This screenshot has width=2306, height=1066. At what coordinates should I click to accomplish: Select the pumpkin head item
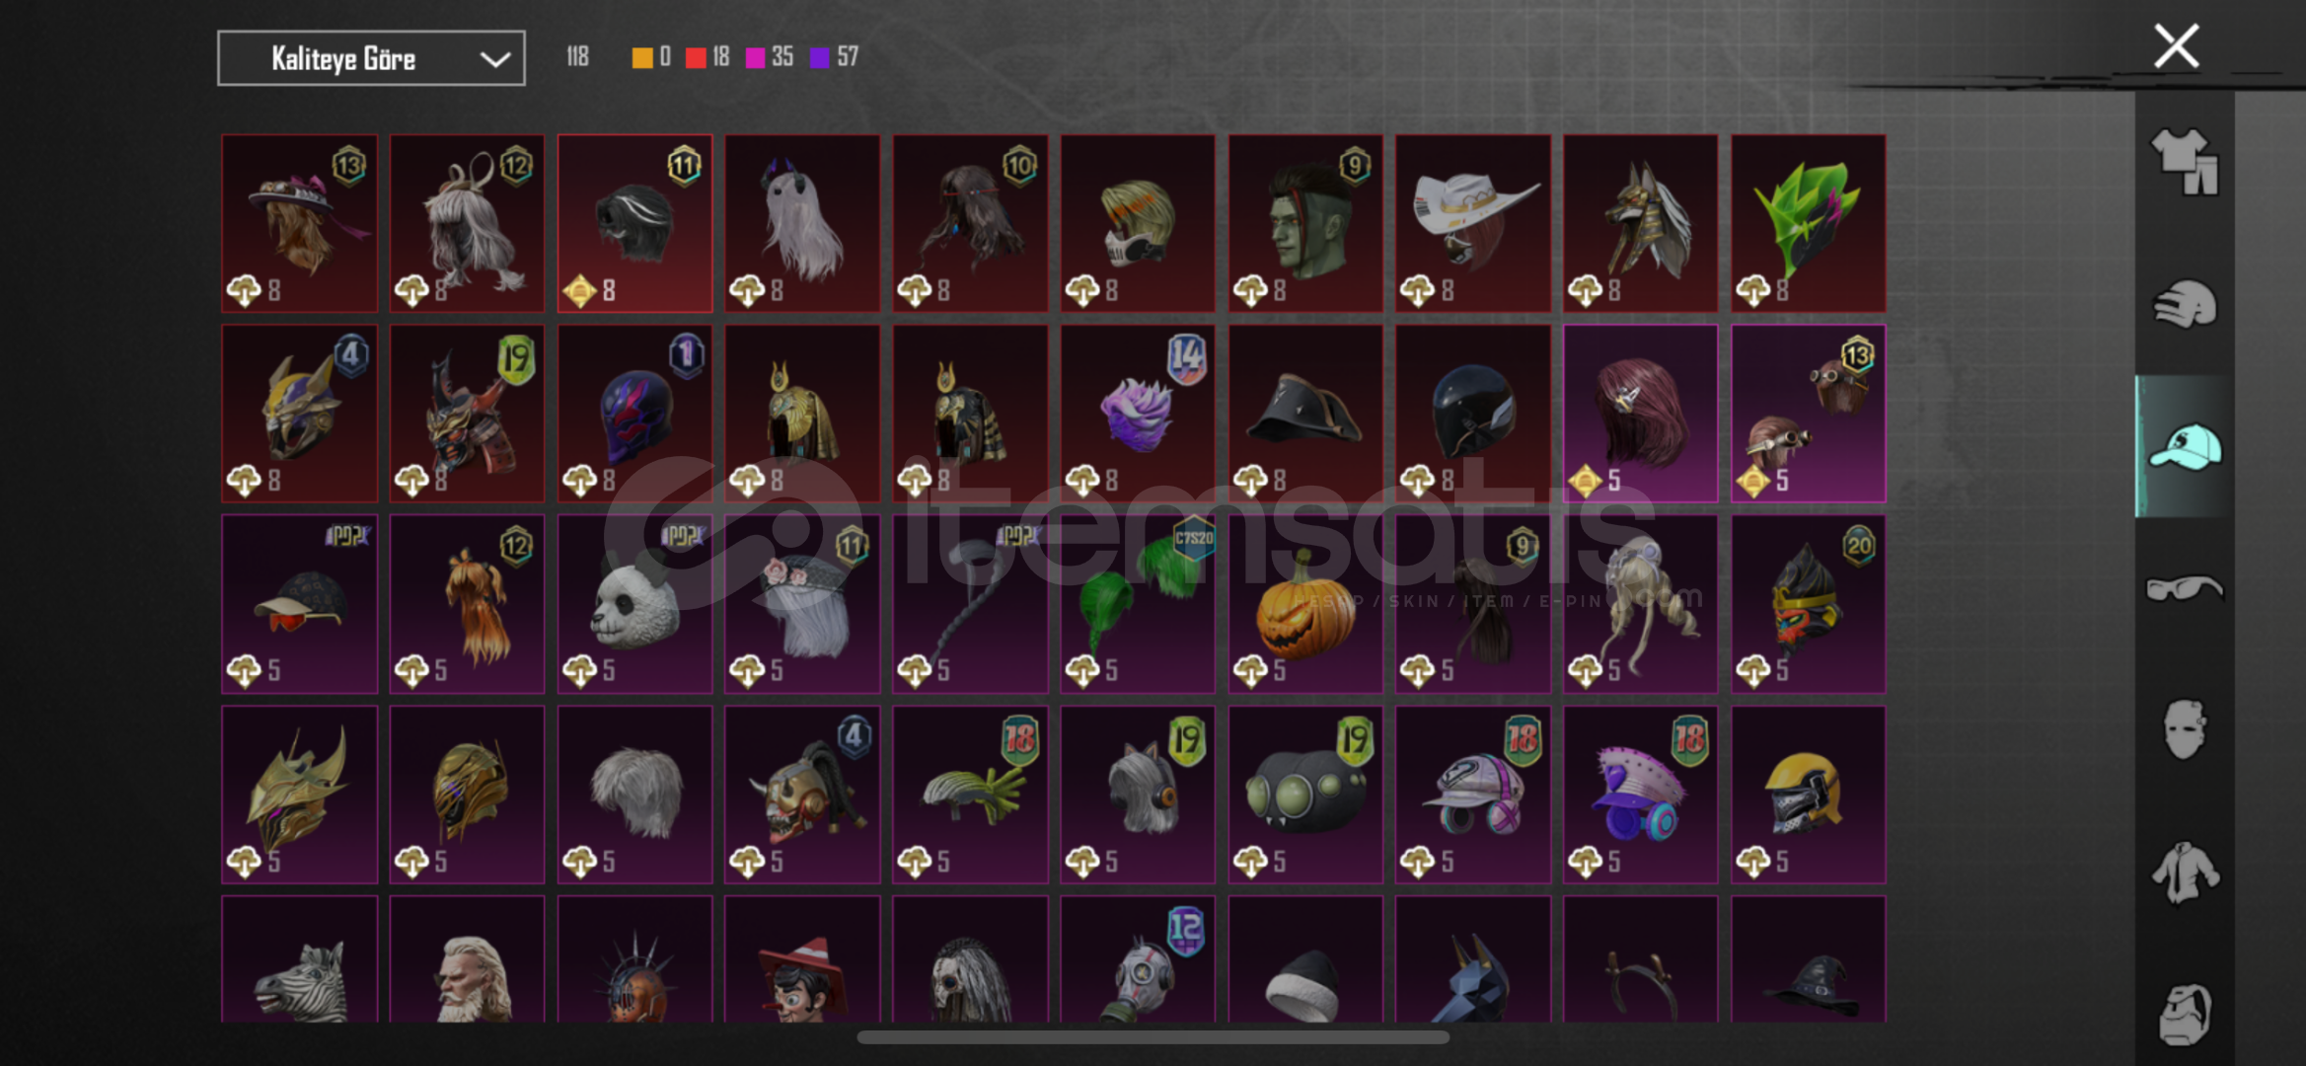point(1305,603)
